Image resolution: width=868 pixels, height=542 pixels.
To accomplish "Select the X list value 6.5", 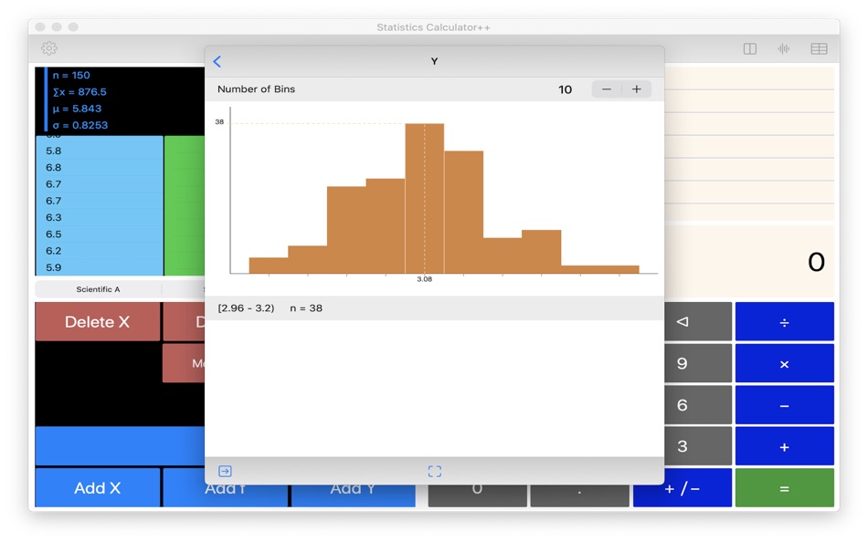I will [54, 234].
